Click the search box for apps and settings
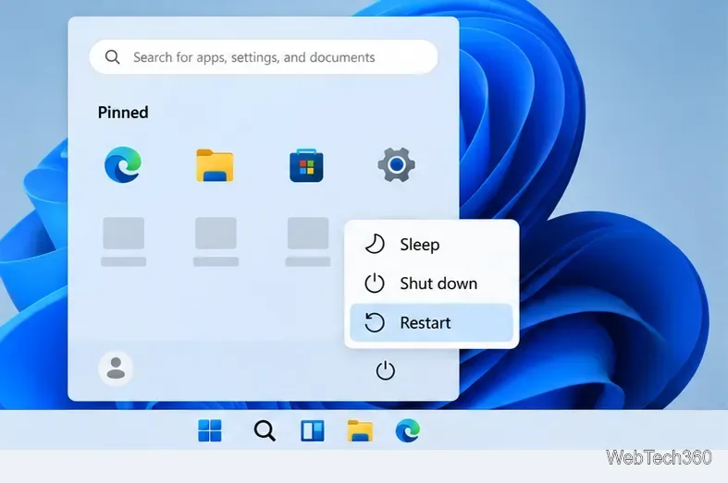Screen dimensions: 728x483 coord(264,57)
